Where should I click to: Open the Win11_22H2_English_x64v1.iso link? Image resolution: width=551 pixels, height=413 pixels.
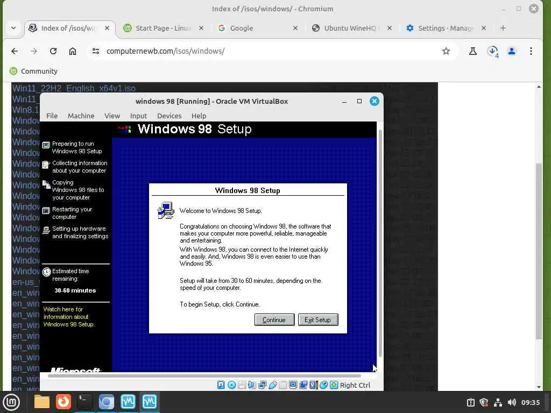tap(74, 88)
